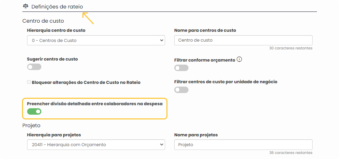Click the Centro de custo subsection title
This screenshot has width=339, height=159.
point(43,21)
